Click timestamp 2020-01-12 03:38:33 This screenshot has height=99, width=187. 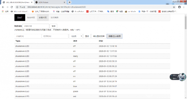108,61
